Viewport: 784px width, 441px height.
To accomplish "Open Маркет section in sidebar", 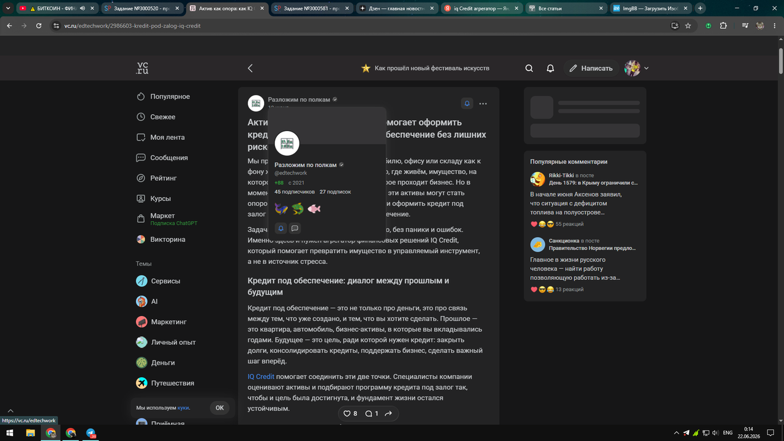I will 167,219.
